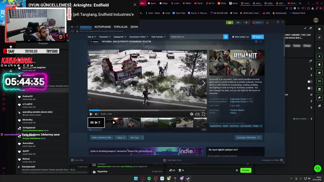324x182 pixels.
Task: Click in Mağazada ara search field
Action: pos(196,37)
